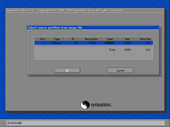Click the Total row label
Viewport: 170px width, 127px height.
112,50
